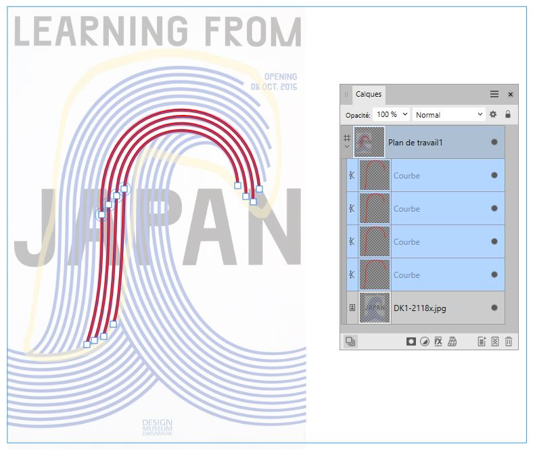Select the third Courbe layer name

406,242
